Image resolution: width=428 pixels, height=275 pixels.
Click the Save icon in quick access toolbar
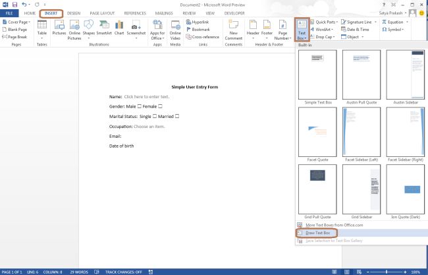[14, 5]
